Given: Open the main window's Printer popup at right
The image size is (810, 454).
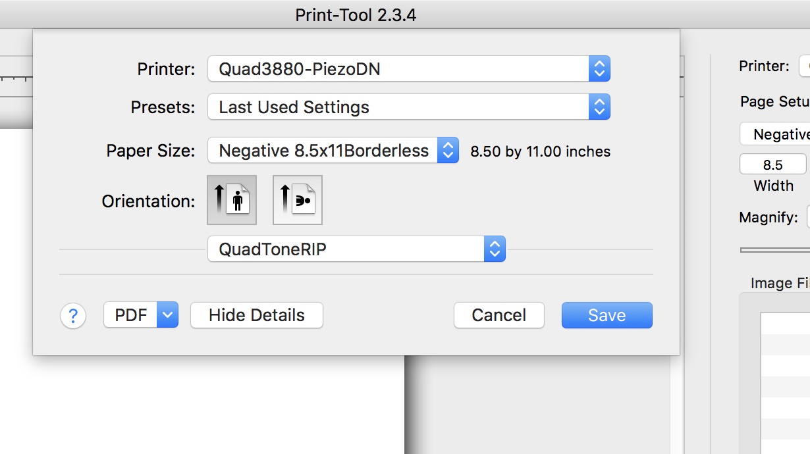Looking at the screenshot, I should click(804, 66).
